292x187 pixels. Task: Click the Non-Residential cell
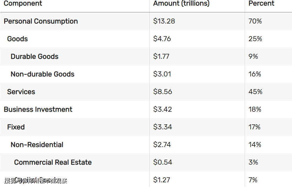click(37, 145)
